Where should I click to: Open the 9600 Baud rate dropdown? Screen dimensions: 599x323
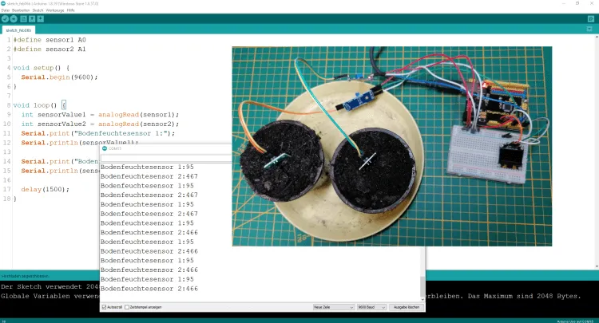click(371, 306)
